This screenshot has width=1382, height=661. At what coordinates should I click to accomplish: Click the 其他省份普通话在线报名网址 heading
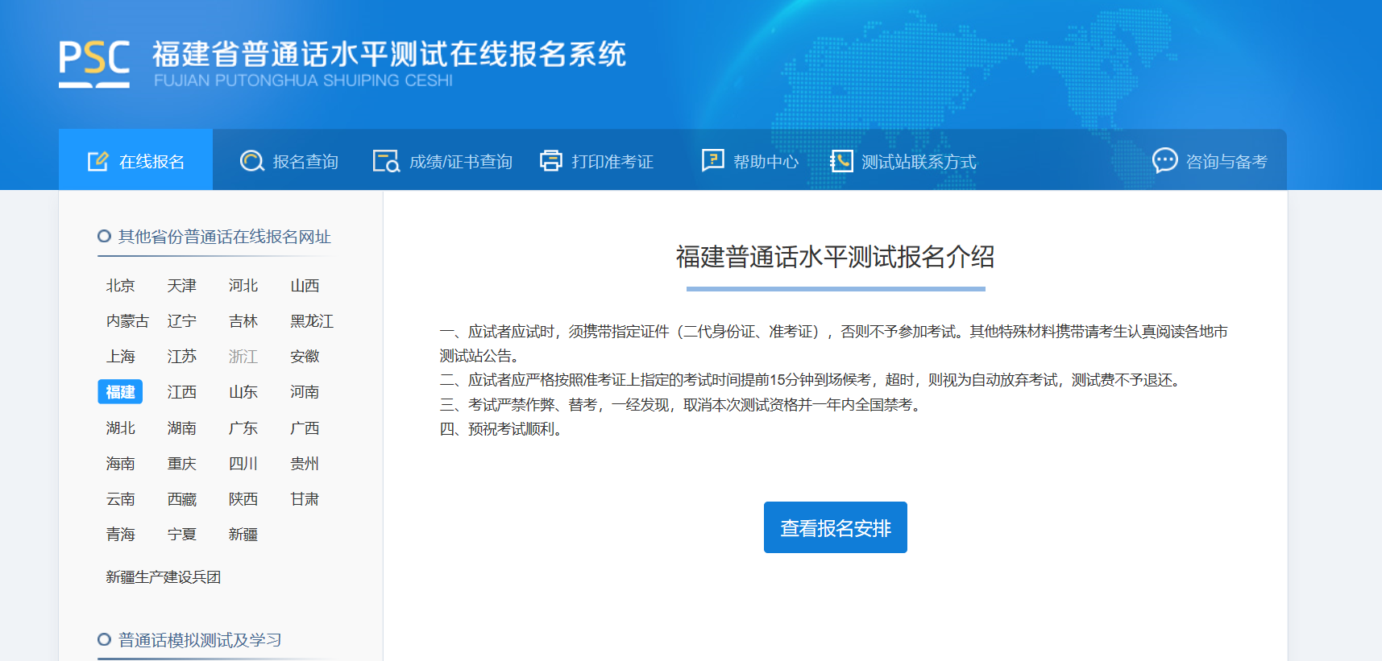point(224,237)
